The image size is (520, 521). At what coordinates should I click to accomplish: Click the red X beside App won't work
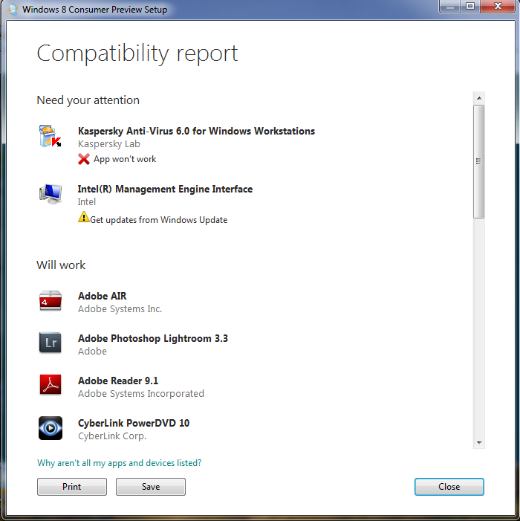click(84, 159)
